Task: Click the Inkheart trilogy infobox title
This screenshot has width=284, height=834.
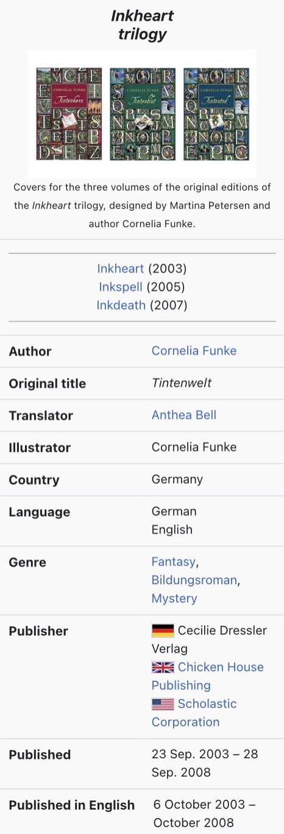Action: (142, 24)
